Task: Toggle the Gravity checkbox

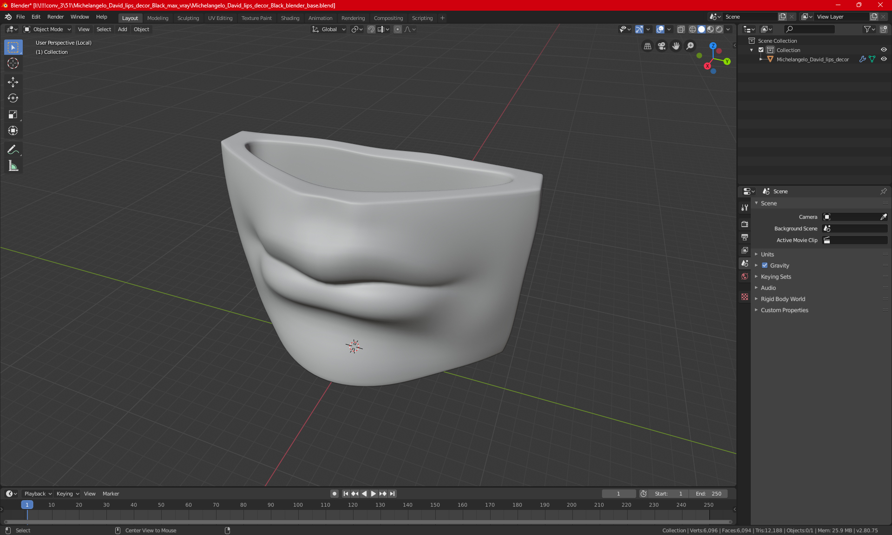Action: tap(765, 266)
